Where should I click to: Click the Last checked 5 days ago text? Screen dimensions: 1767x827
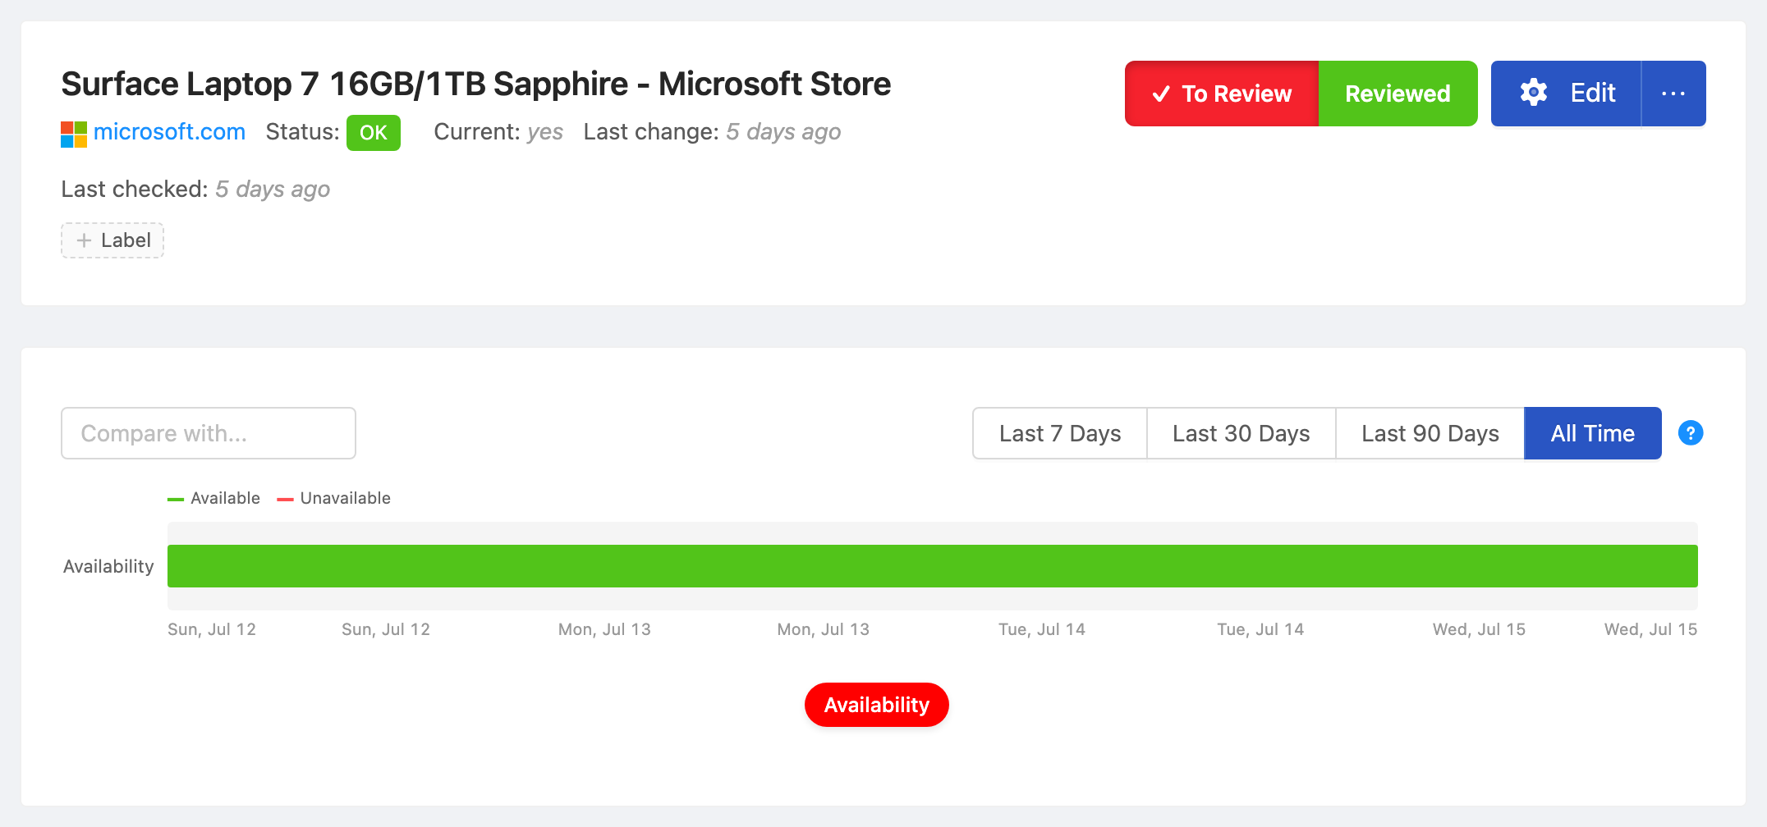tap(195, 190)
